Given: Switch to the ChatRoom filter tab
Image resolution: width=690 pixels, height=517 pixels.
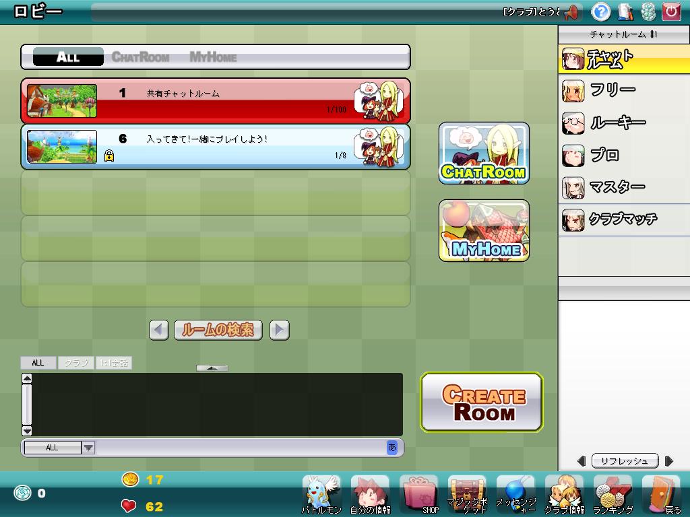Looking at the screenshot, I should [140, 57].
